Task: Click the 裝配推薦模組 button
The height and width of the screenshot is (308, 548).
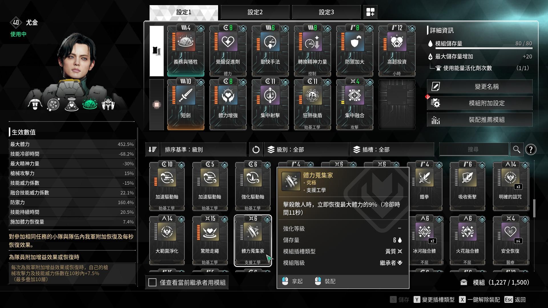Action: tap(480, 119)
